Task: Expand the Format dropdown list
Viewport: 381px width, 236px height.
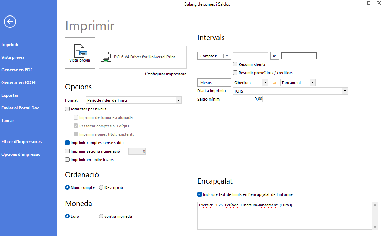Action: 179,100
